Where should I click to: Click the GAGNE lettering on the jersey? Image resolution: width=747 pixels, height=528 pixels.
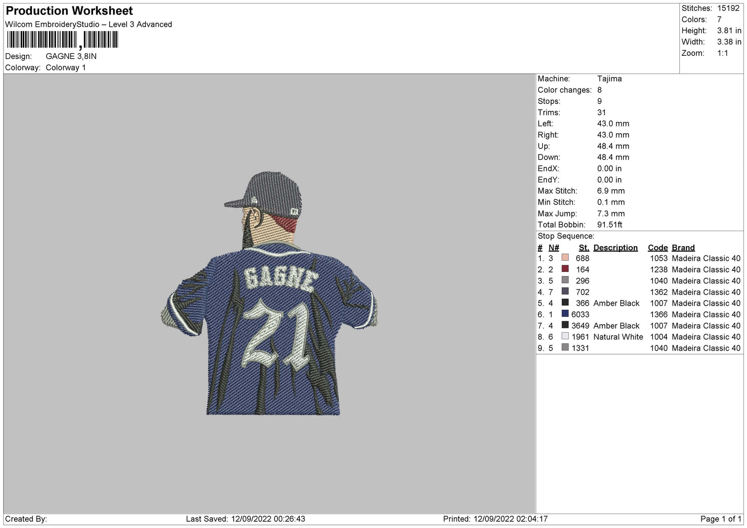(281, 278)
